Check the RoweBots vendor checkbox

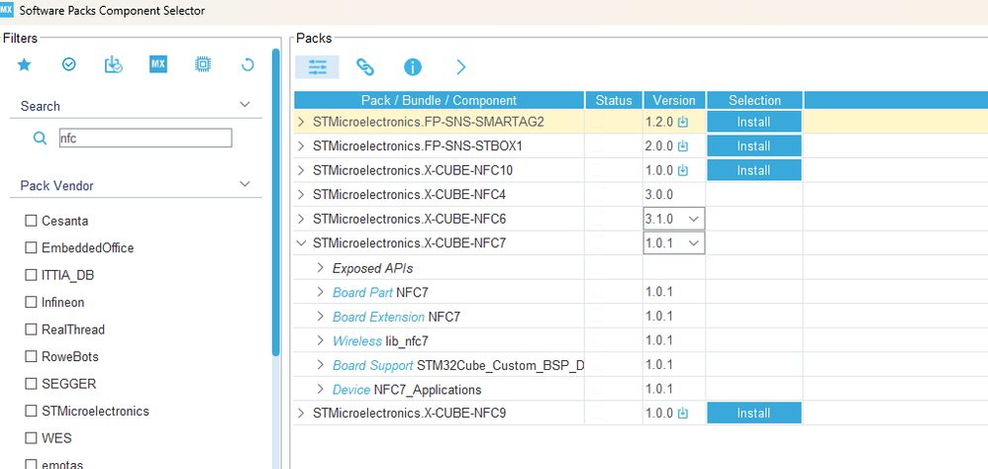pos(31,356)
